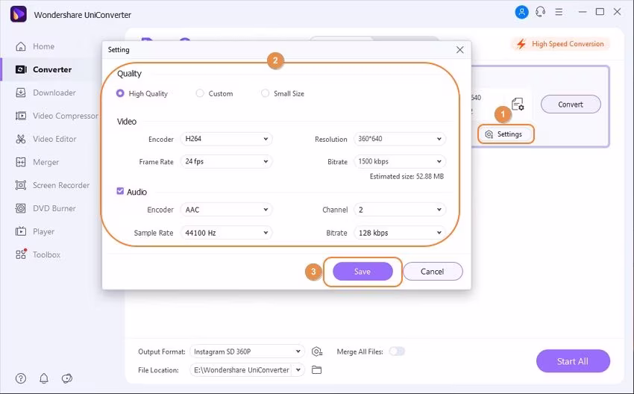Open the Channel 2 dropdown
This screenshot has width=634, height=394.
pos(400,210)
